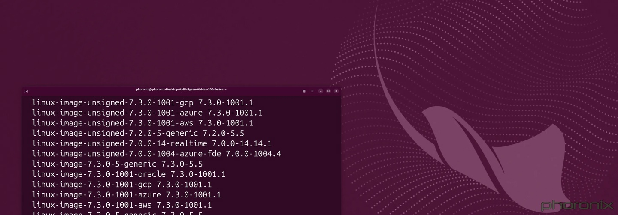The image size is (618, 215).
Task: Click line linux-image-unsigned-7.3.0-1001-gcp
Action: coord(142,103)
